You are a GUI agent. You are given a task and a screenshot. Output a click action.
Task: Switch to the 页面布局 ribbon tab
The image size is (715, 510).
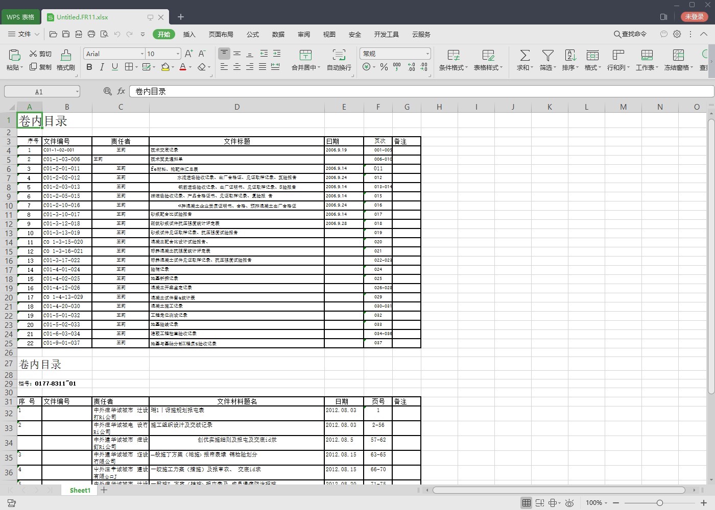point(221,34)
